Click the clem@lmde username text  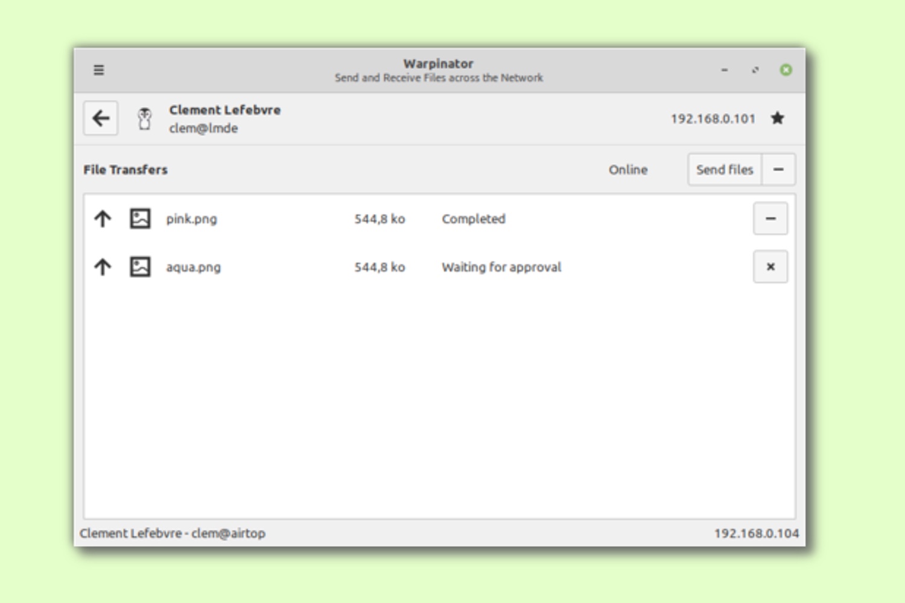(203, 128)
